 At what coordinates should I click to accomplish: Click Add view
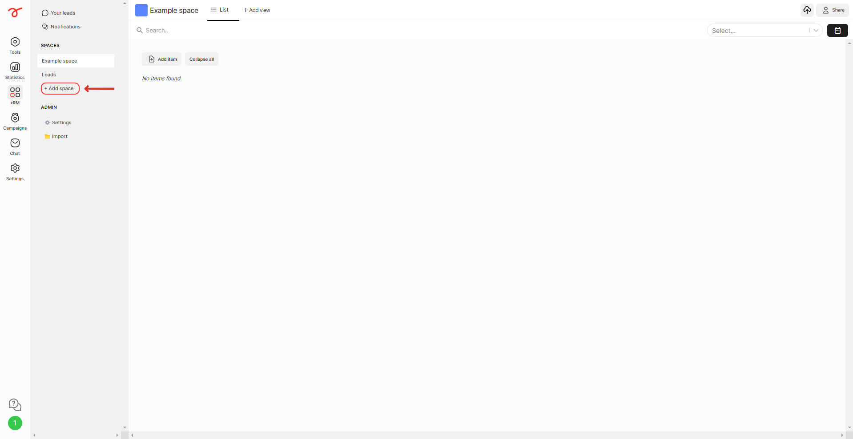coord(257,10)
